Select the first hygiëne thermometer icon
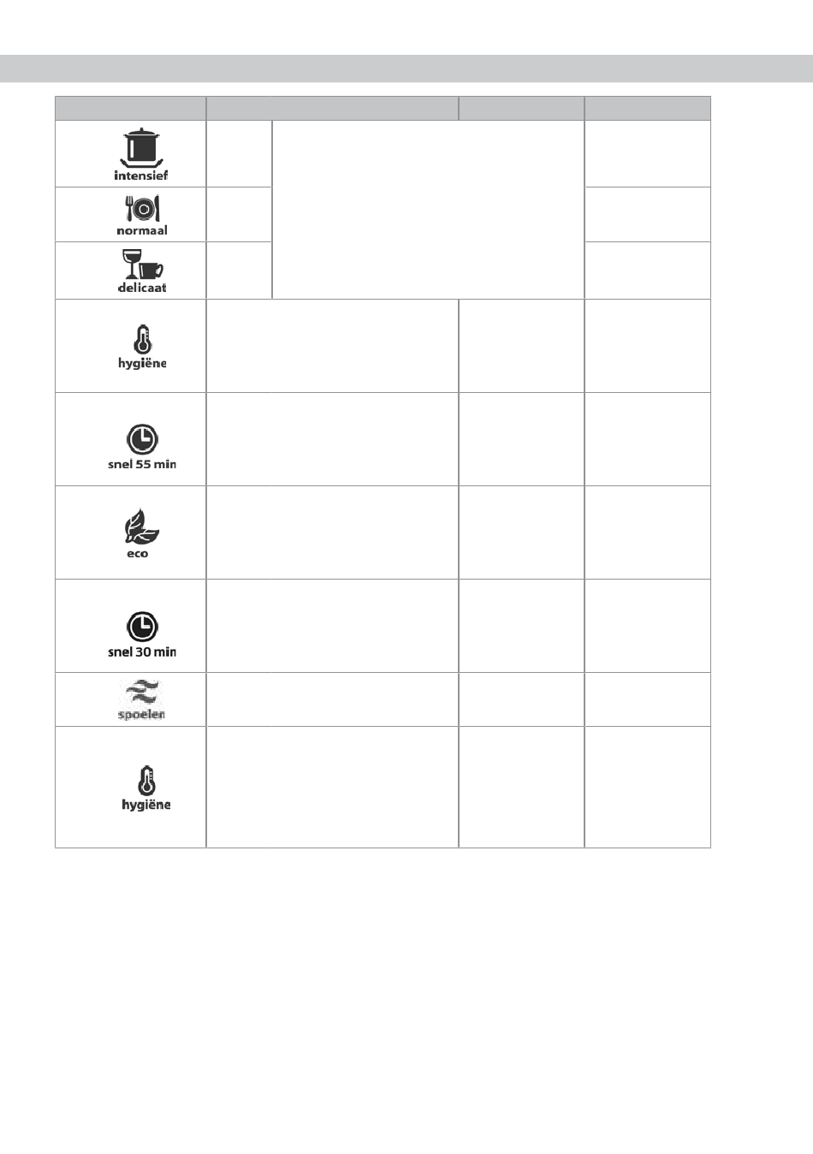 point(142,340)
